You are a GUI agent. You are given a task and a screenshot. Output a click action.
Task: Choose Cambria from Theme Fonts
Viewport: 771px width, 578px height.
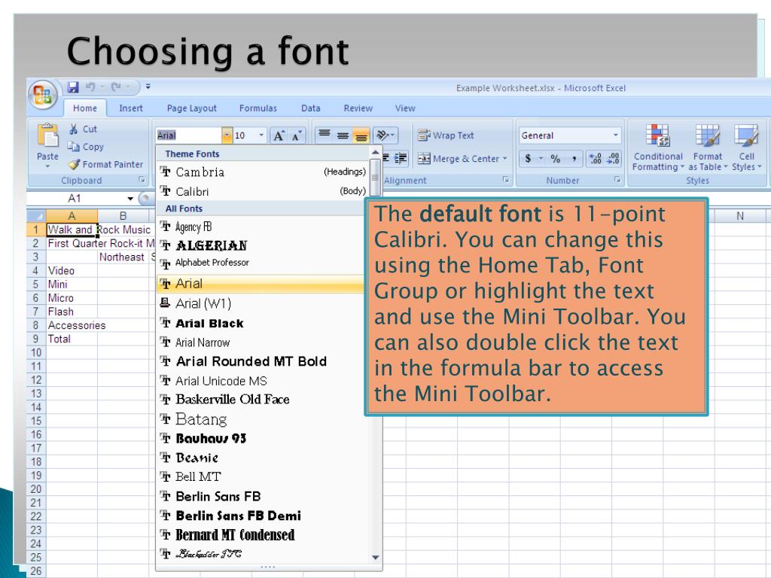point(263,172)
